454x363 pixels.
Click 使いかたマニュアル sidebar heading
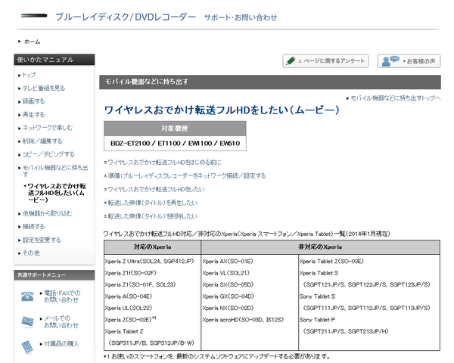point(54,60)
